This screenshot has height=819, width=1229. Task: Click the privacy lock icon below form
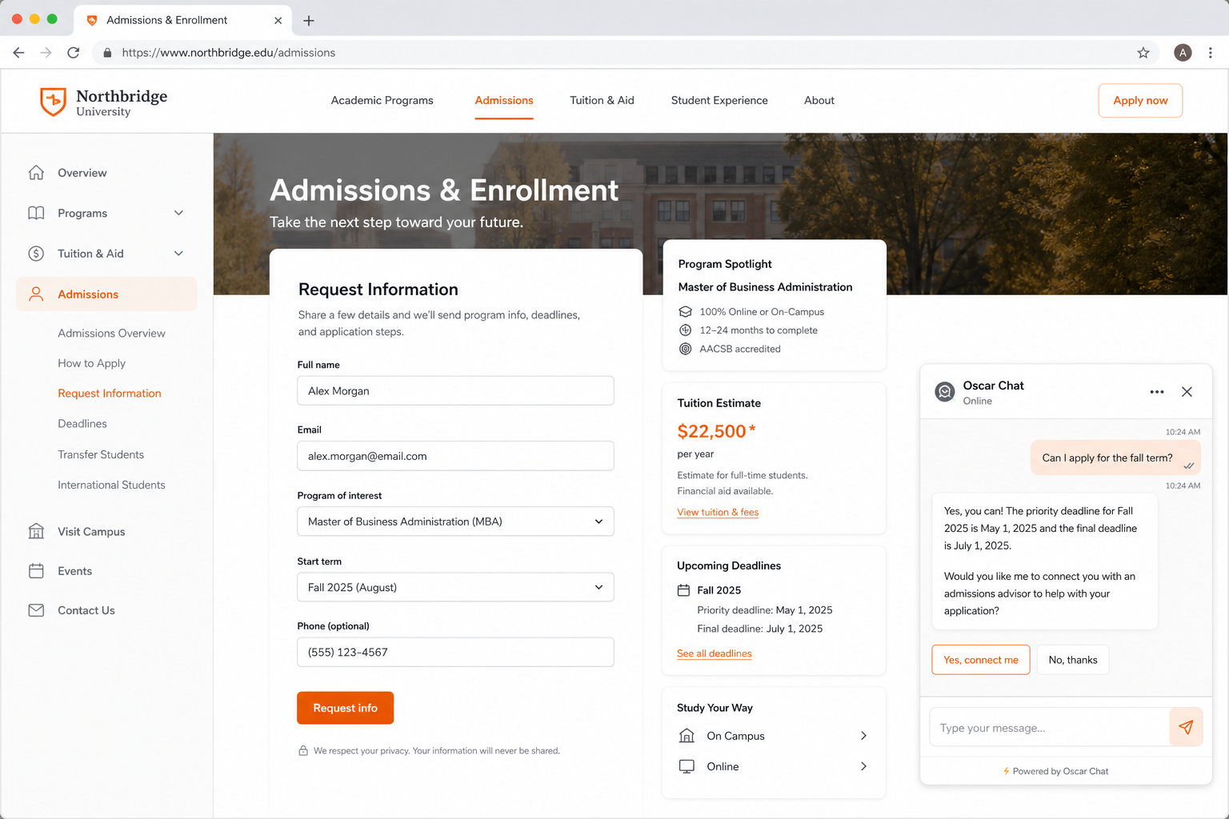(x=303, y=751)
